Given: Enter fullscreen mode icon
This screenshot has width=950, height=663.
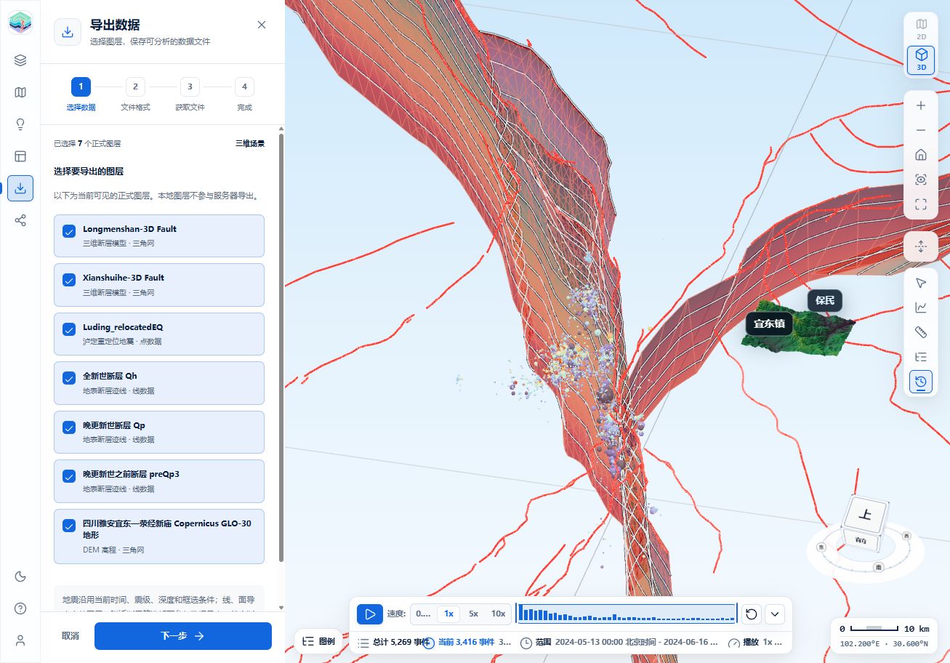Looking at the screenshot, I should click(x=921, y=204).
